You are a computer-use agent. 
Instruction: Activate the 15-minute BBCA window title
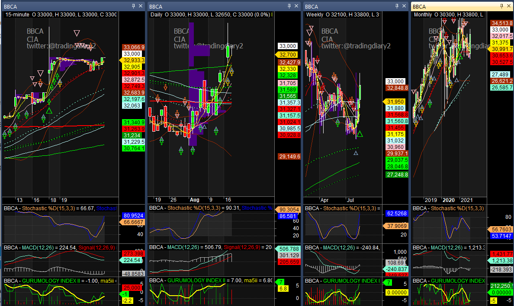(x=10, y=6)
